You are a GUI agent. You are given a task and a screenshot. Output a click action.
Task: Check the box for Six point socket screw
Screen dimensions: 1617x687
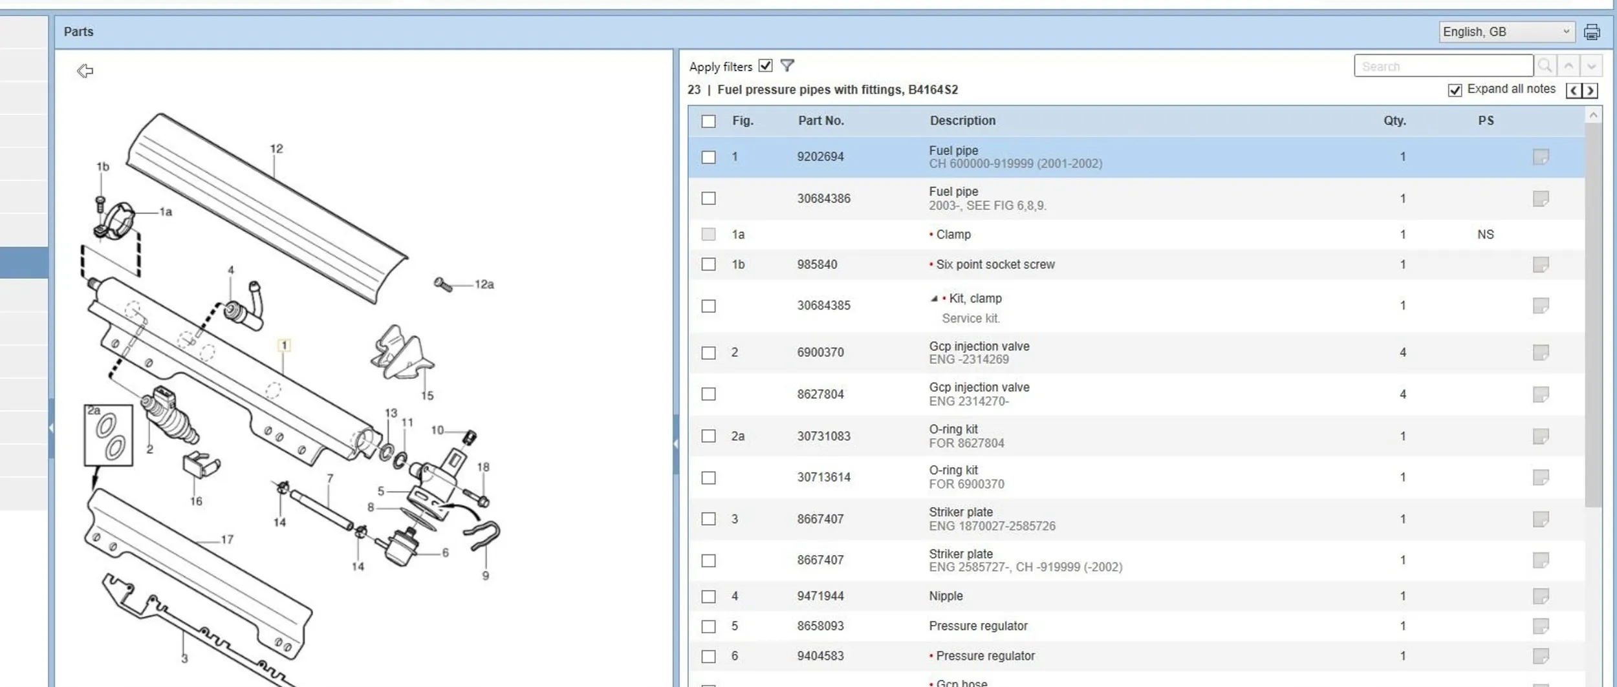tap(709, 264)
